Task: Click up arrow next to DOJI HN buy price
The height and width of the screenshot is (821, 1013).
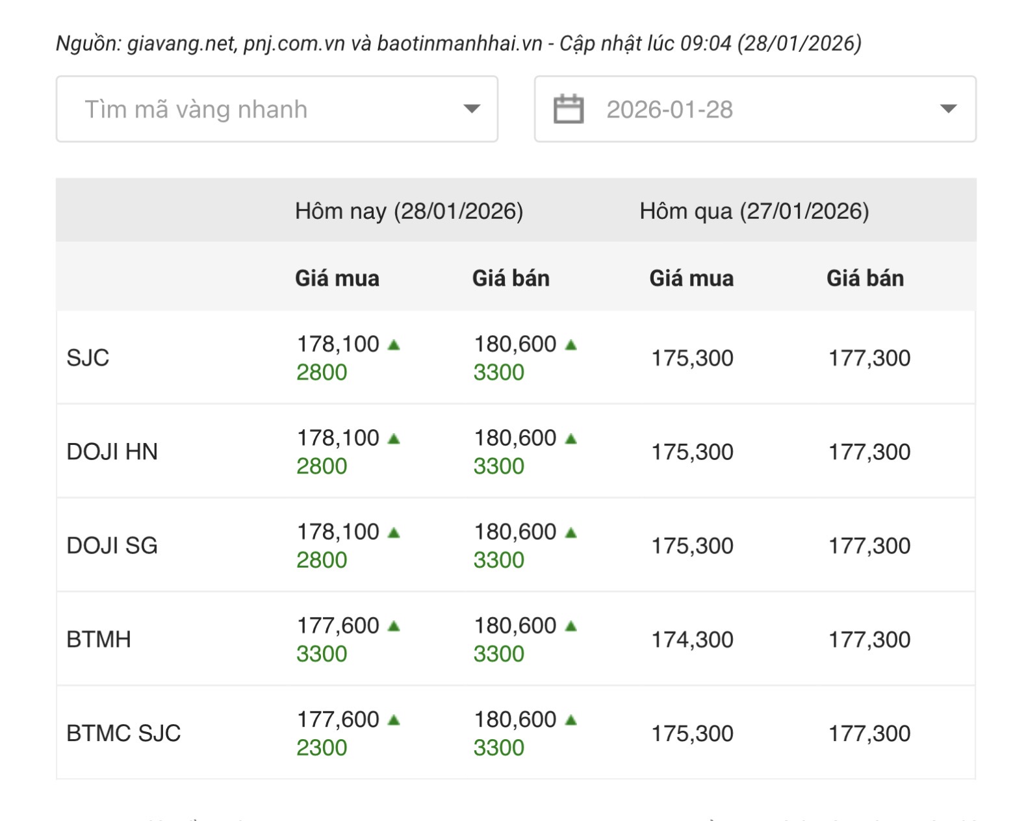Action: 394,439
